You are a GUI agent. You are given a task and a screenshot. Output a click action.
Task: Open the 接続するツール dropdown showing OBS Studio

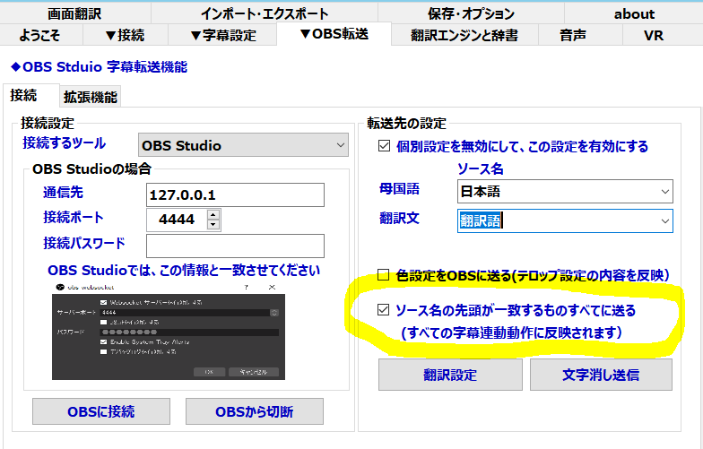243,145
